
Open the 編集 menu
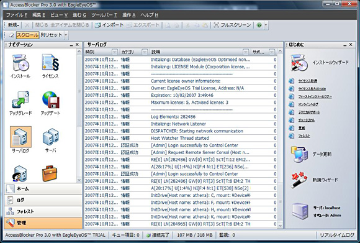(38, 15)
